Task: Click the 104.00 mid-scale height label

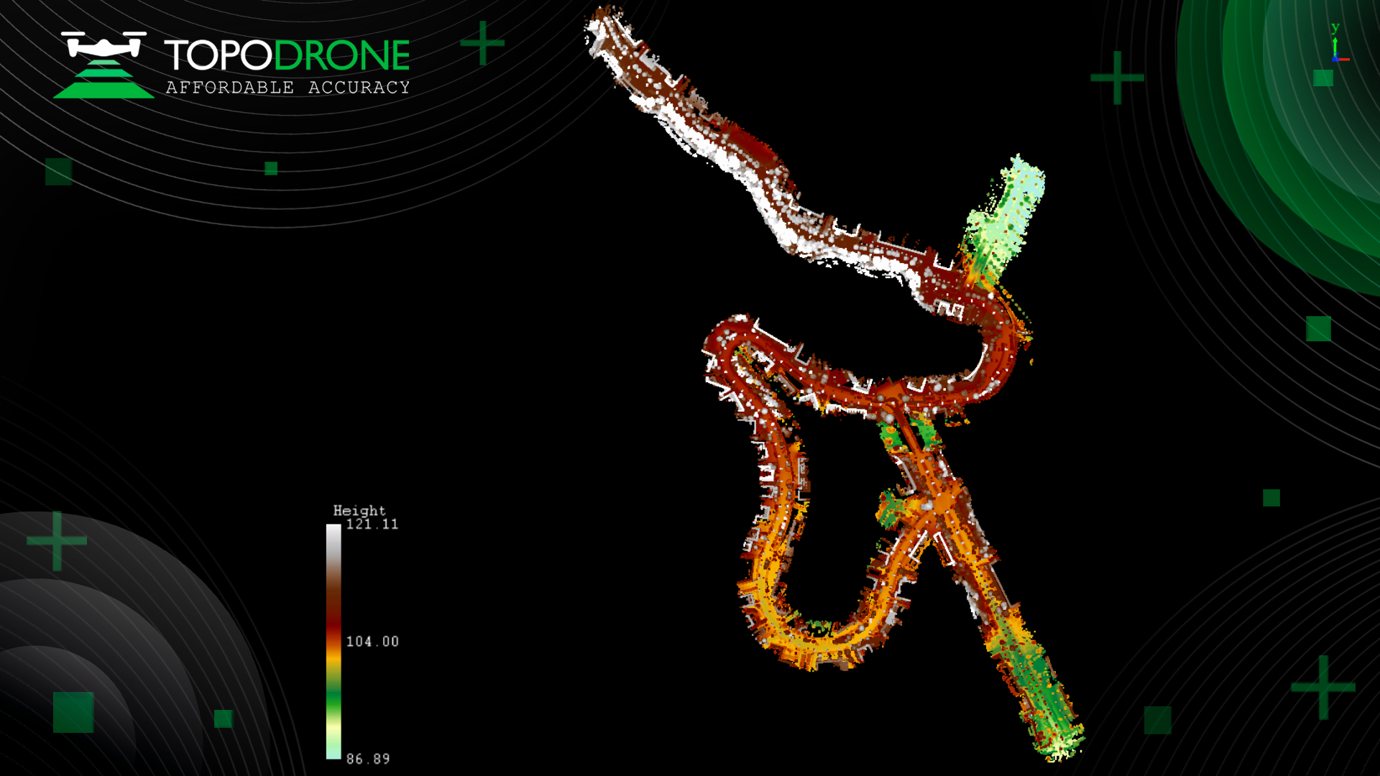Action: coord(372,642)
